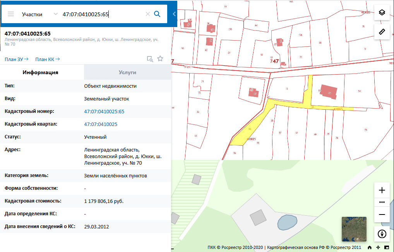Expand the three-dots control between zoom buttons
Viewport: 394px width, 252px height.
pos(382,202)
